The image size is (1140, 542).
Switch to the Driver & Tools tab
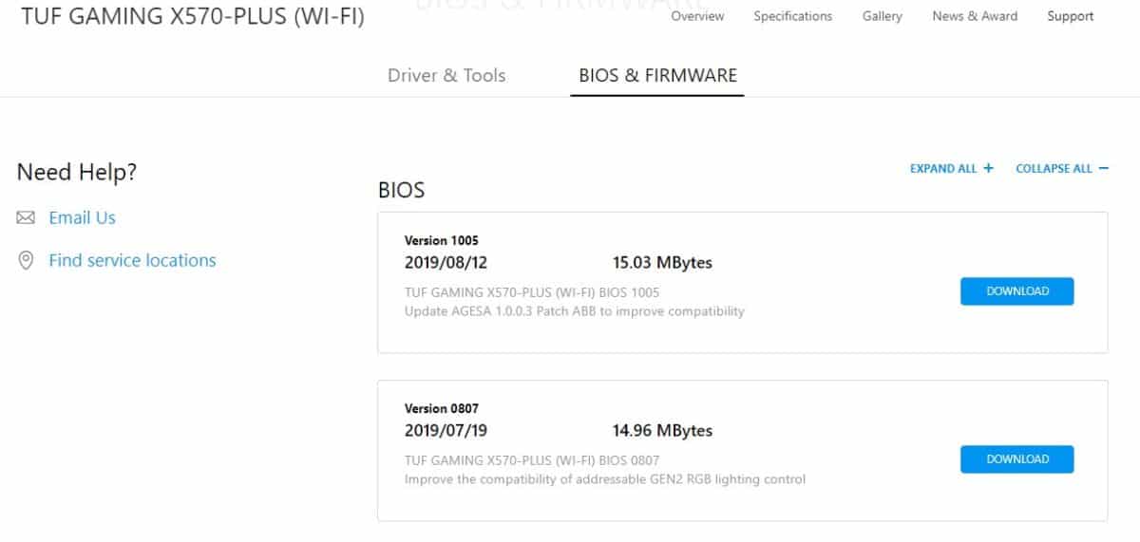(446, 76)
